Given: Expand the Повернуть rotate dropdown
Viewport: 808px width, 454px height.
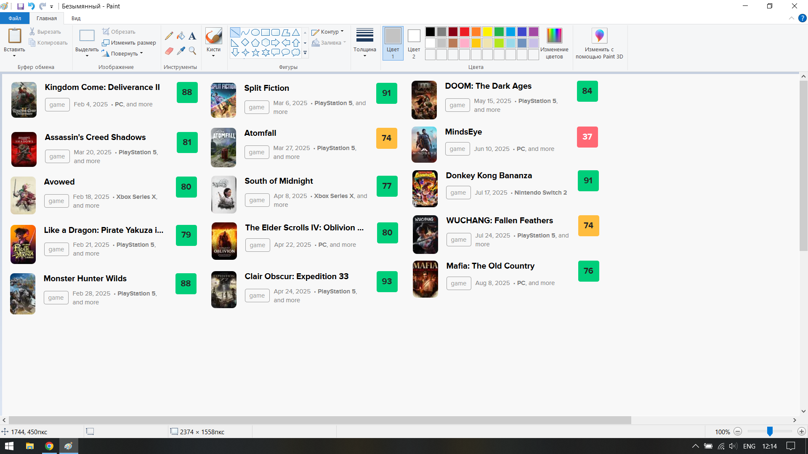Looking at the screenshot, I should pos(124,53).
